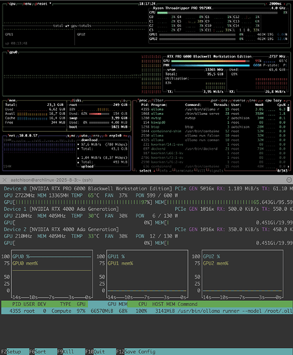Click the sync option in net box
The height and width of the screenshot is (355, 293).
click(x=71, y=136)
